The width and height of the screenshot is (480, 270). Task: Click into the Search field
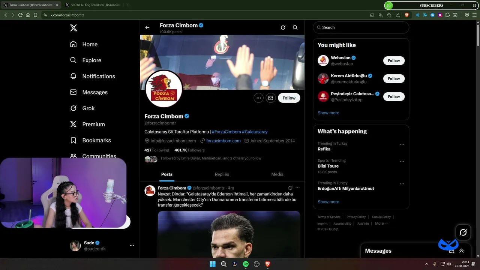pyautogui.click(x=361, y=27)
